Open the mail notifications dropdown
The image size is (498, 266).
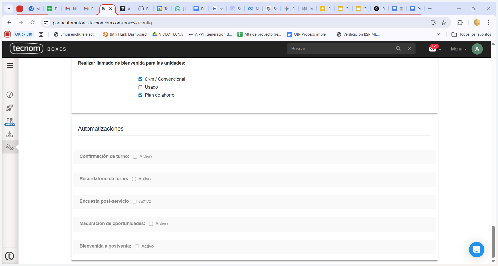click(x=435, y=49)
